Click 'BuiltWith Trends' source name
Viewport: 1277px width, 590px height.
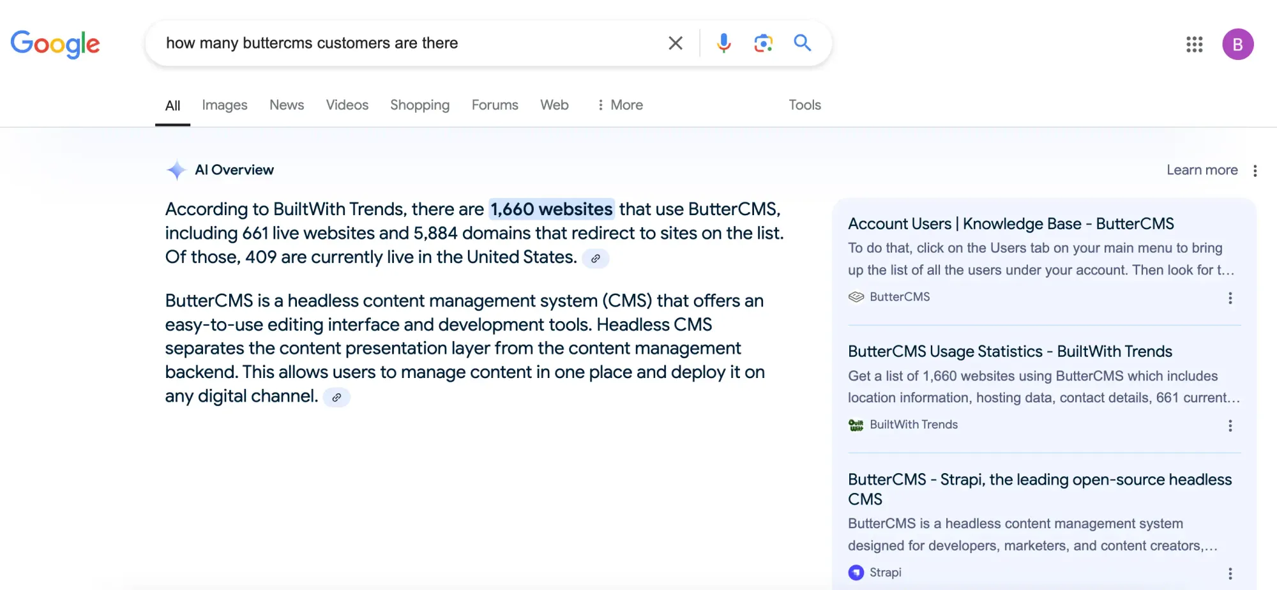pos(914,425)
